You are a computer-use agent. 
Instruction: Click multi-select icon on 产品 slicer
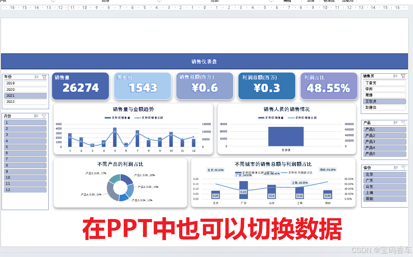pyautogui.click(x=395, y=122)
